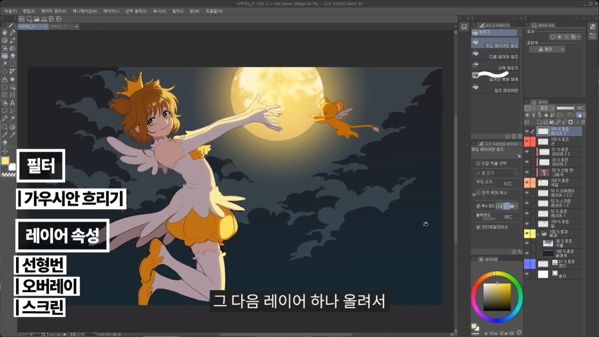The height and width of the screenshot is (337, 599).
Task: Uncheck the 복수 참조 checkbox
Action: [478, 206]
